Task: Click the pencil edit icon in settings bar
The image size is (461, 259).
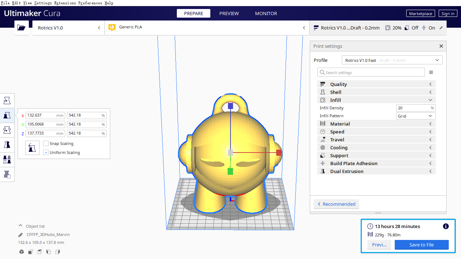Action: coord(441,28)
